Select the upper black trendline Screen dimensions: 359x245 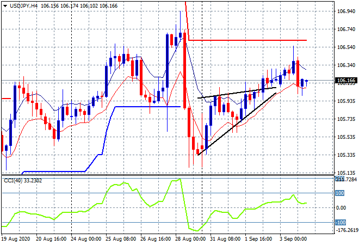pyautogui.click(x=237, y=93)
